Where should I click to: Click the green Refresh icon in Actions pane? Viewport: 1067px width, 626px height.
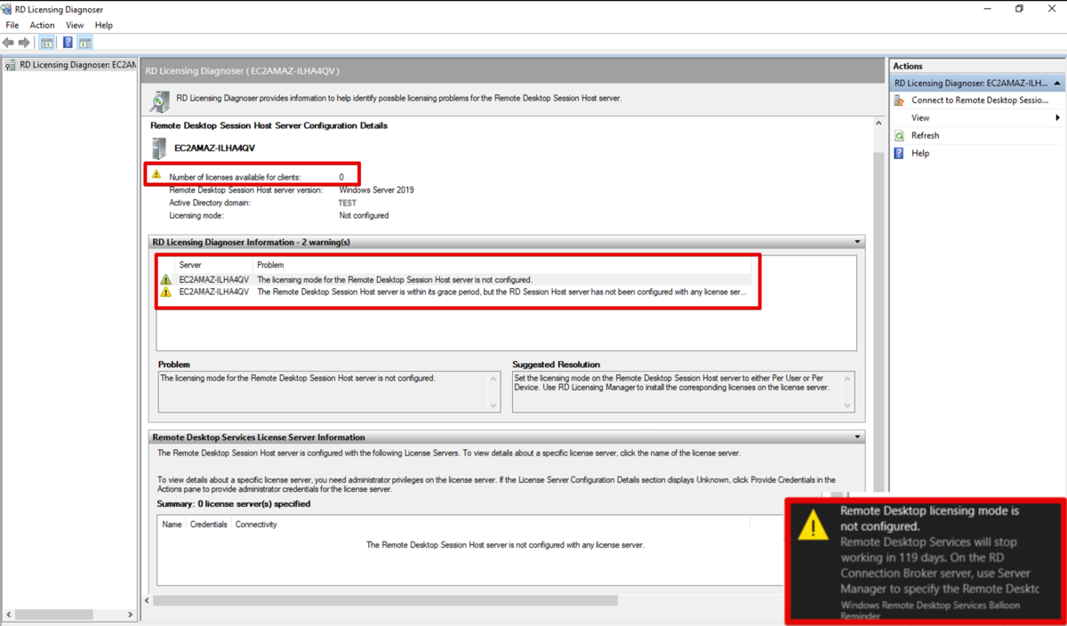[899, 136]
